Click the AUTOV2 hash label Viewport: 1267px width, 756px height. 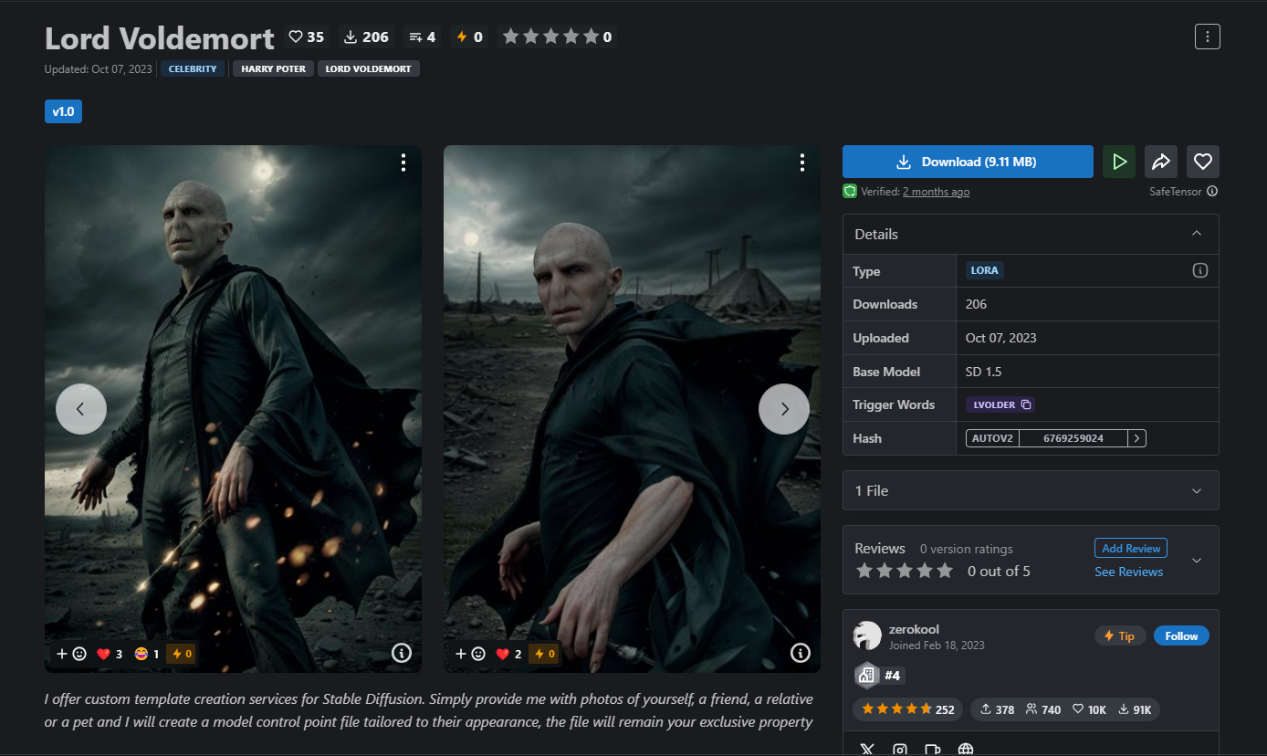pyautogui.click(x=992, y=438)
